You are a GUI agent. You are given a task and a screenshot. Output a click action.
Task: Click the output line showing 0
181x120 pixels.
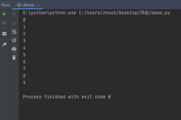(24, 20)
